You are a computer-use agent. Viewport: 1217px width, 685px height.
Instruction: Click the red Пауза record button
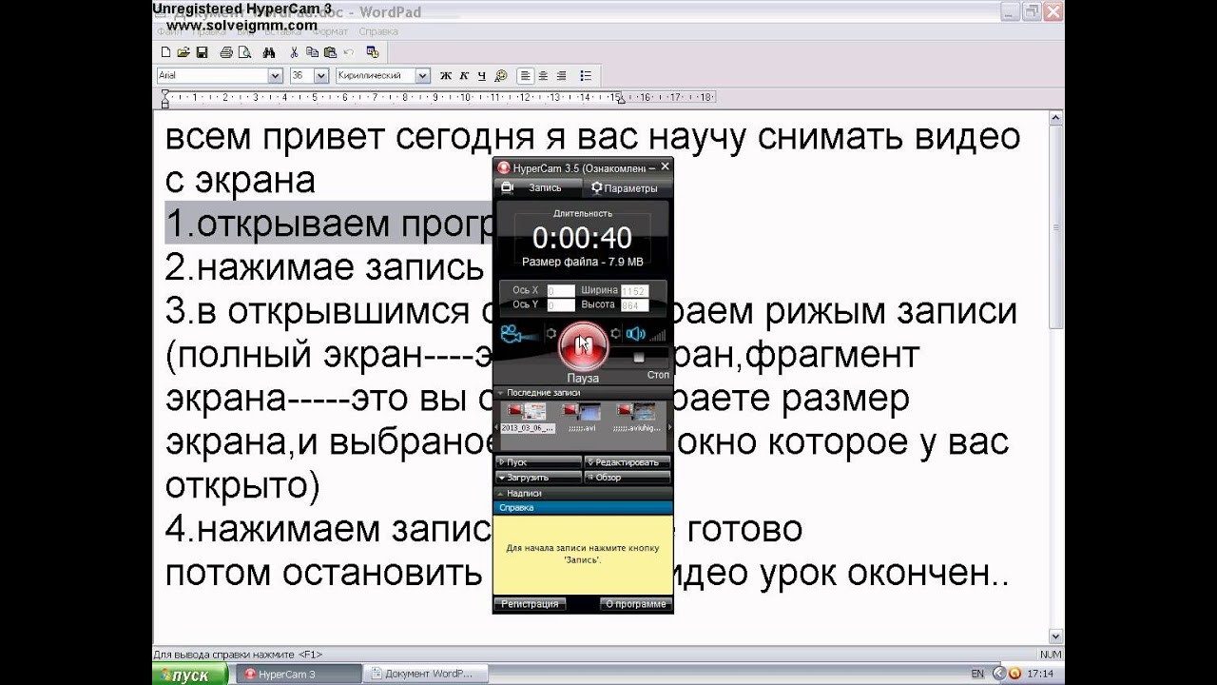pos(584,346)
